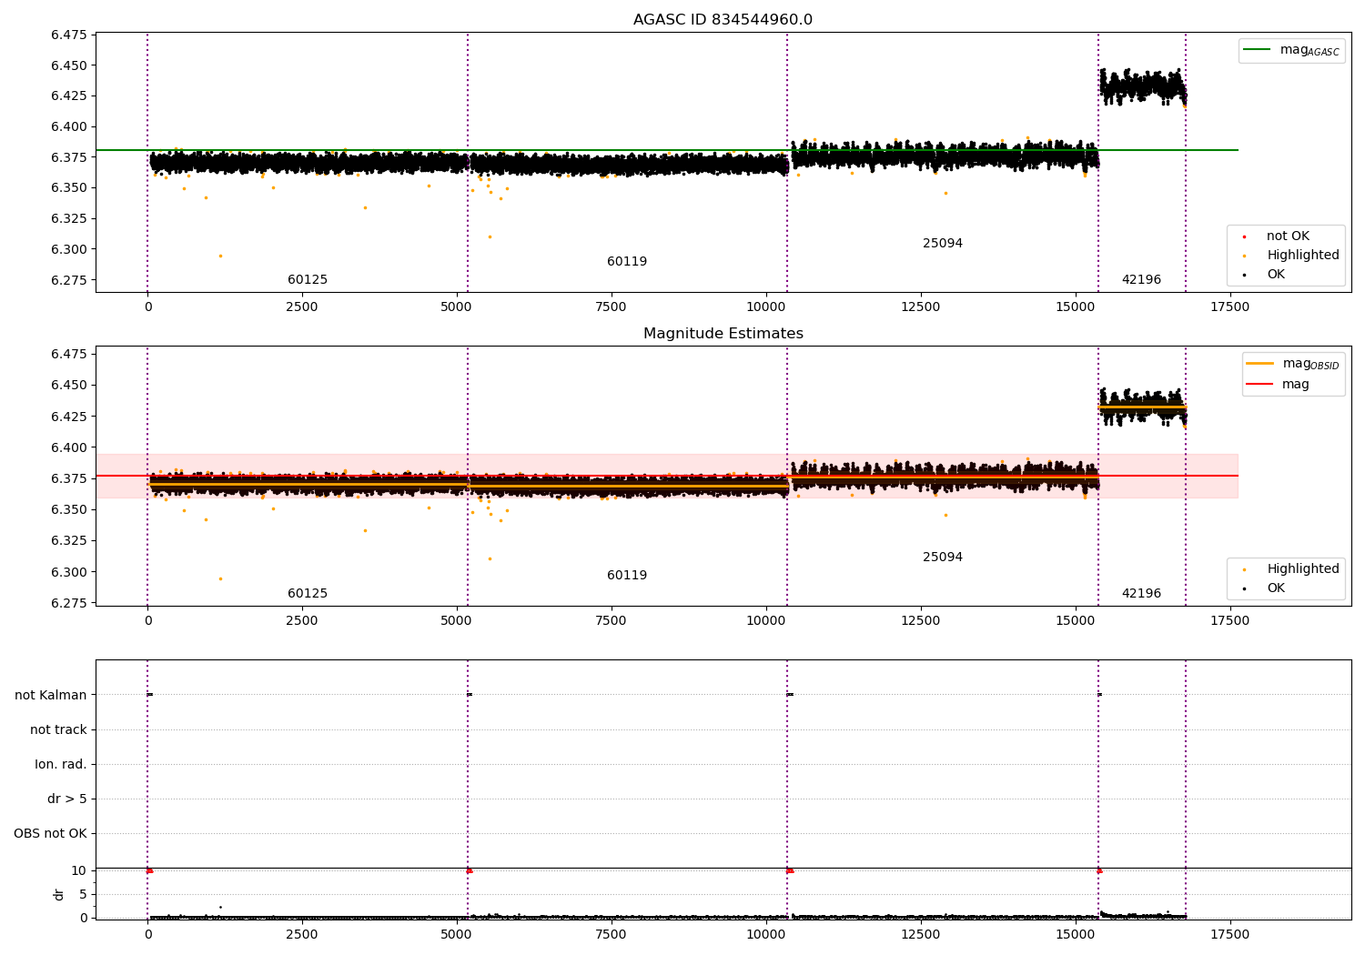Viewport: 1365px width, 955px height.
Task: Click the 'not Kalman' axis label
Action: 51,696
